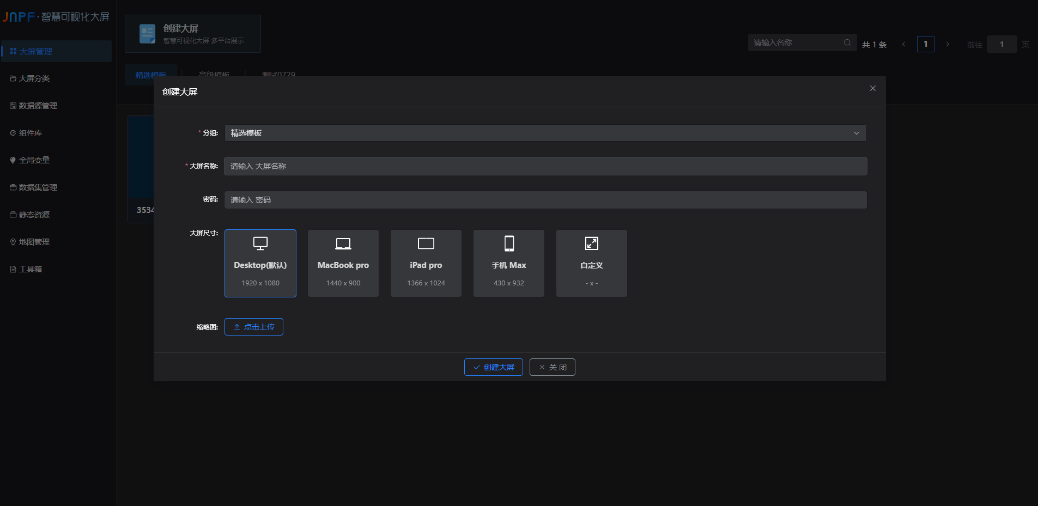Click the 全局变量 sidebar icon
Image resolution: width=1038 pixels, height=506 pixels.
(13, 160)
